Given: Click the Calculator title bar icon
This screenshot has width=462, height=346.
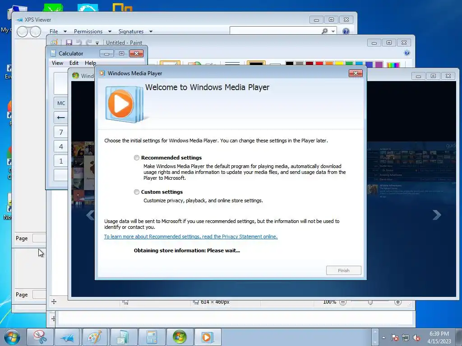Looking at the screenshot, I should [x=53, y=53].
